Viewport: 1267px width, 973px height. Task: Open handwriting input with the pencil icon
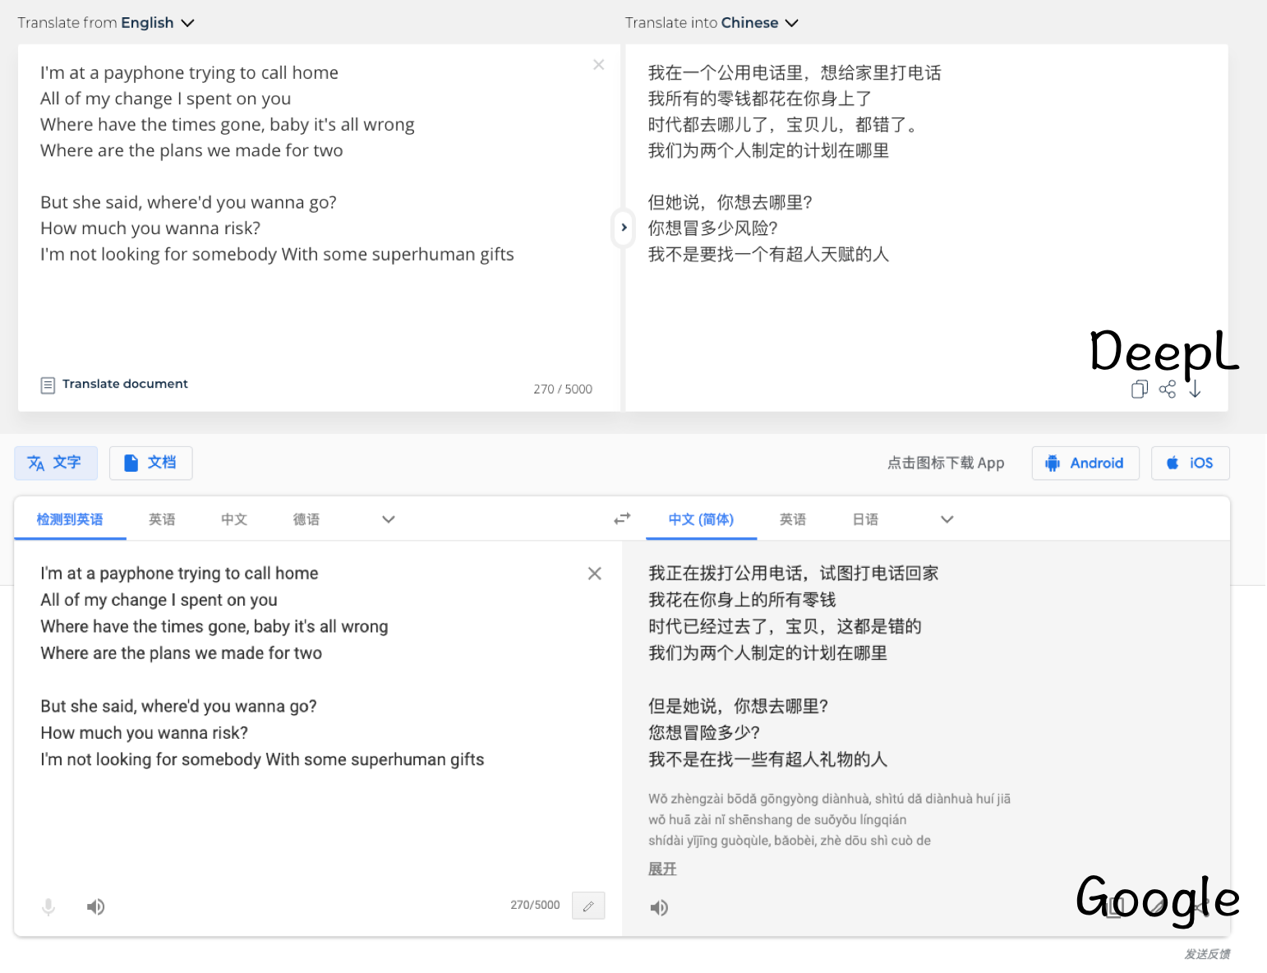click(x=588, y=905)
